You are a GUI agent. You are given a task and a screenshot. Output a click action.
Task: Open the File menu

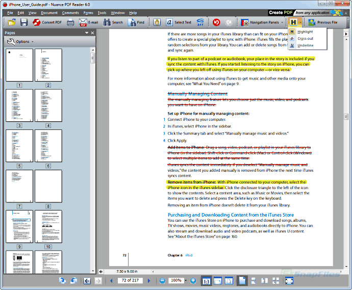pos(10,13)
